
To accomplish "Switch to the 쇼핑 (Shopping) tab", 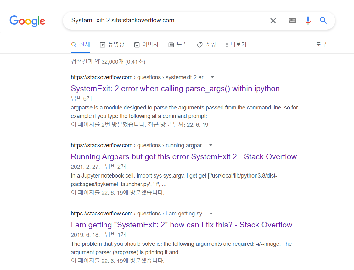I will point(206,44).
